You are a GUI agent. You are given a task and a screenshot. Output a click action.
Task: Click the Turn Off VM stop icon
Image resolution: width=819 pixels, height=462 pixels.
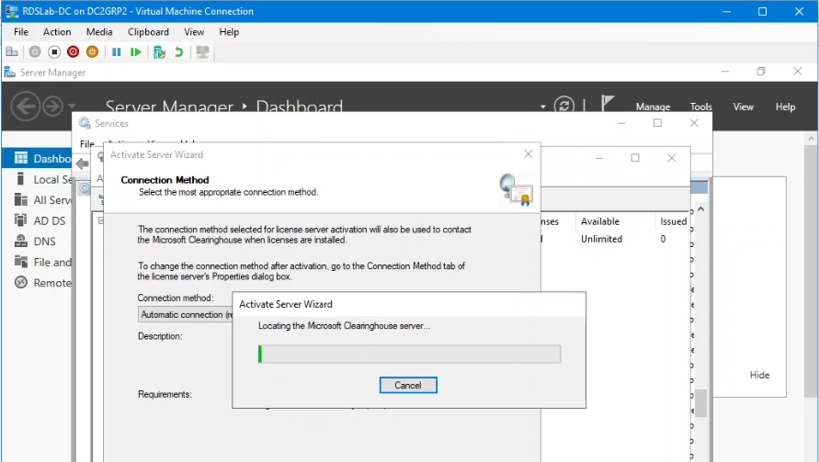click(x=54, y=52)
